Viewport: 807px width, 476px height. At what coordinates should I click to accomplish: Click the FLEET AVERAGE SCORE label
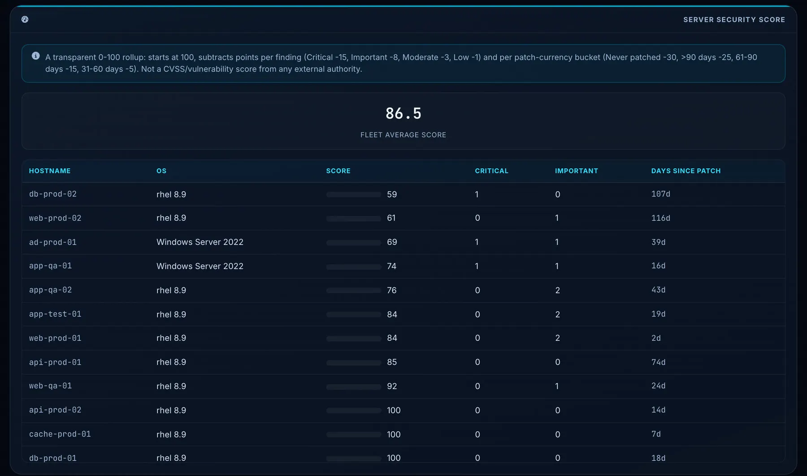point(403,135)
